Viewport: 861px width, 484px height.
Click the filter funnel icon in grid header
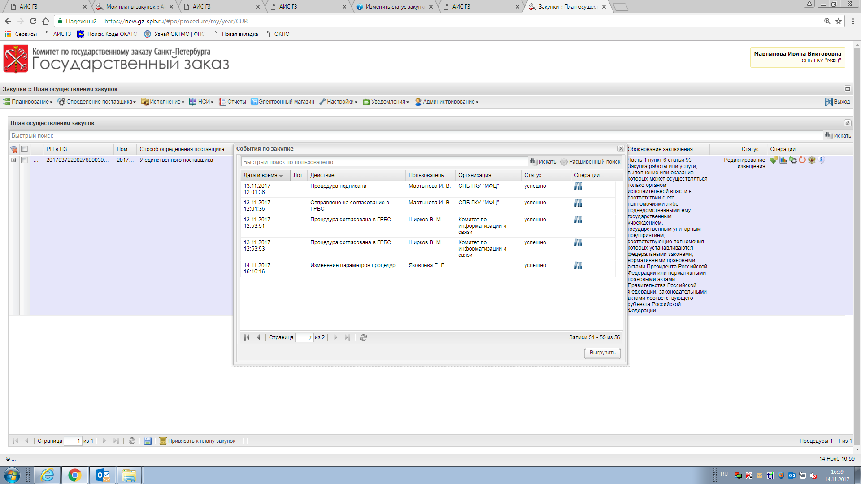coord(14,149)
